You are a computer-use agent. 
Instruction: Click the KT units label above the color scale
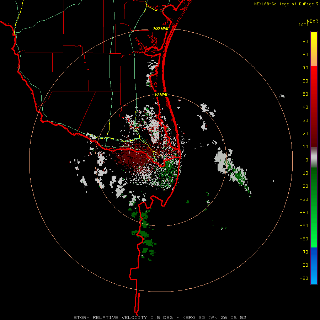[x=304, y=25]
